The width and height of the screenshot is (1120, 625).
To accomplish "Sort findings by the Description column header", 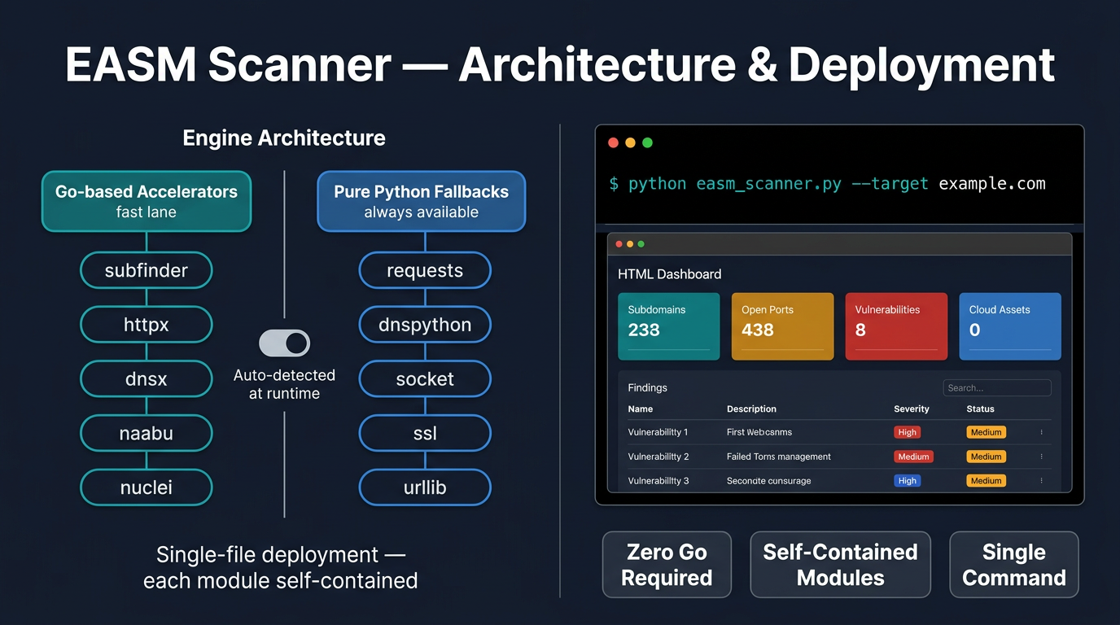I will point(751,409).
